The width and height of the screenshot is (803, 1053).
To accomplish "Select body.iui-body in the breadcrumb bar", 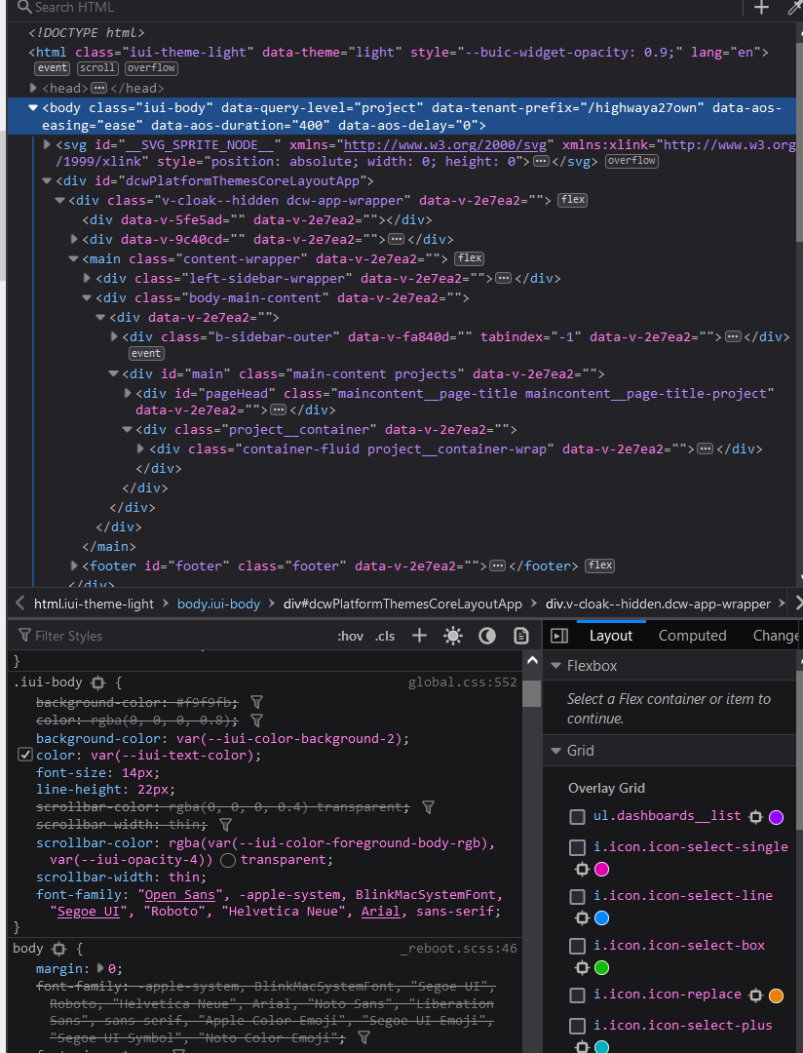I will [218, 604].
